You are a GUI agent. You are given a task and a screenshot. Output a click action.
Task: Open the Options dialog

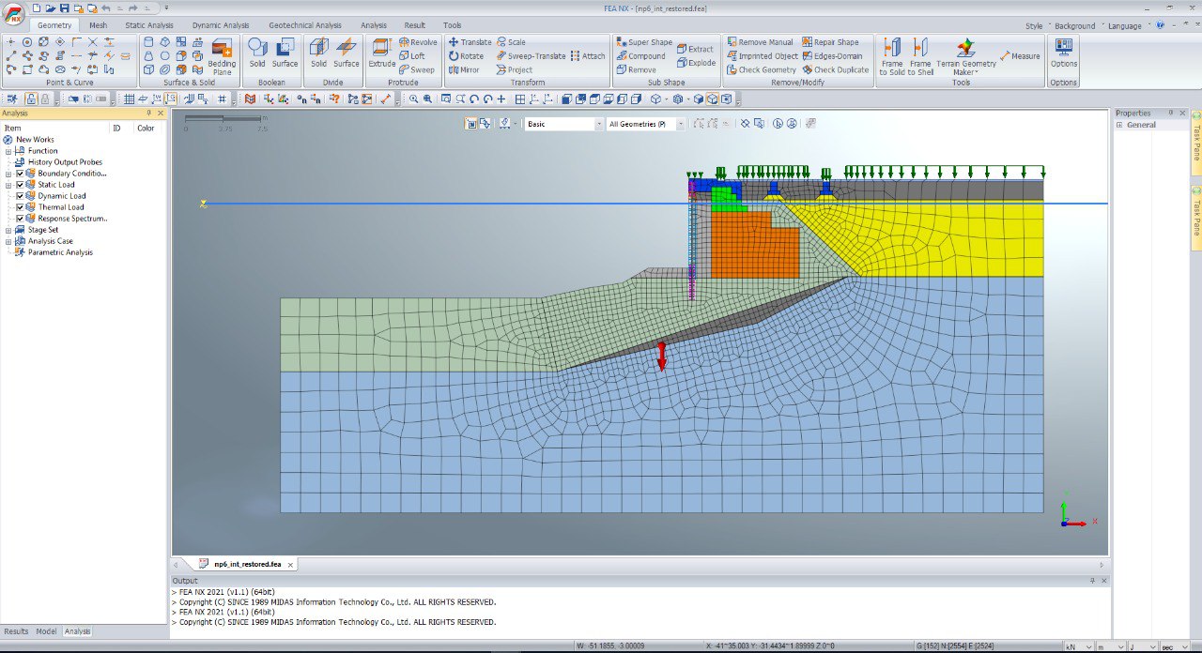[1064, 53]
